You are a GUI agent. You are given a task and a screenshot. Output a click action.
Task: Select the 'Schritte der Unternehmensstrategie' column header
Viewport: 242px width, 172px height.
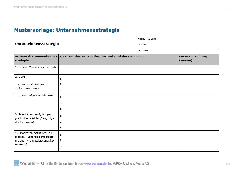(x=36, y=58)
